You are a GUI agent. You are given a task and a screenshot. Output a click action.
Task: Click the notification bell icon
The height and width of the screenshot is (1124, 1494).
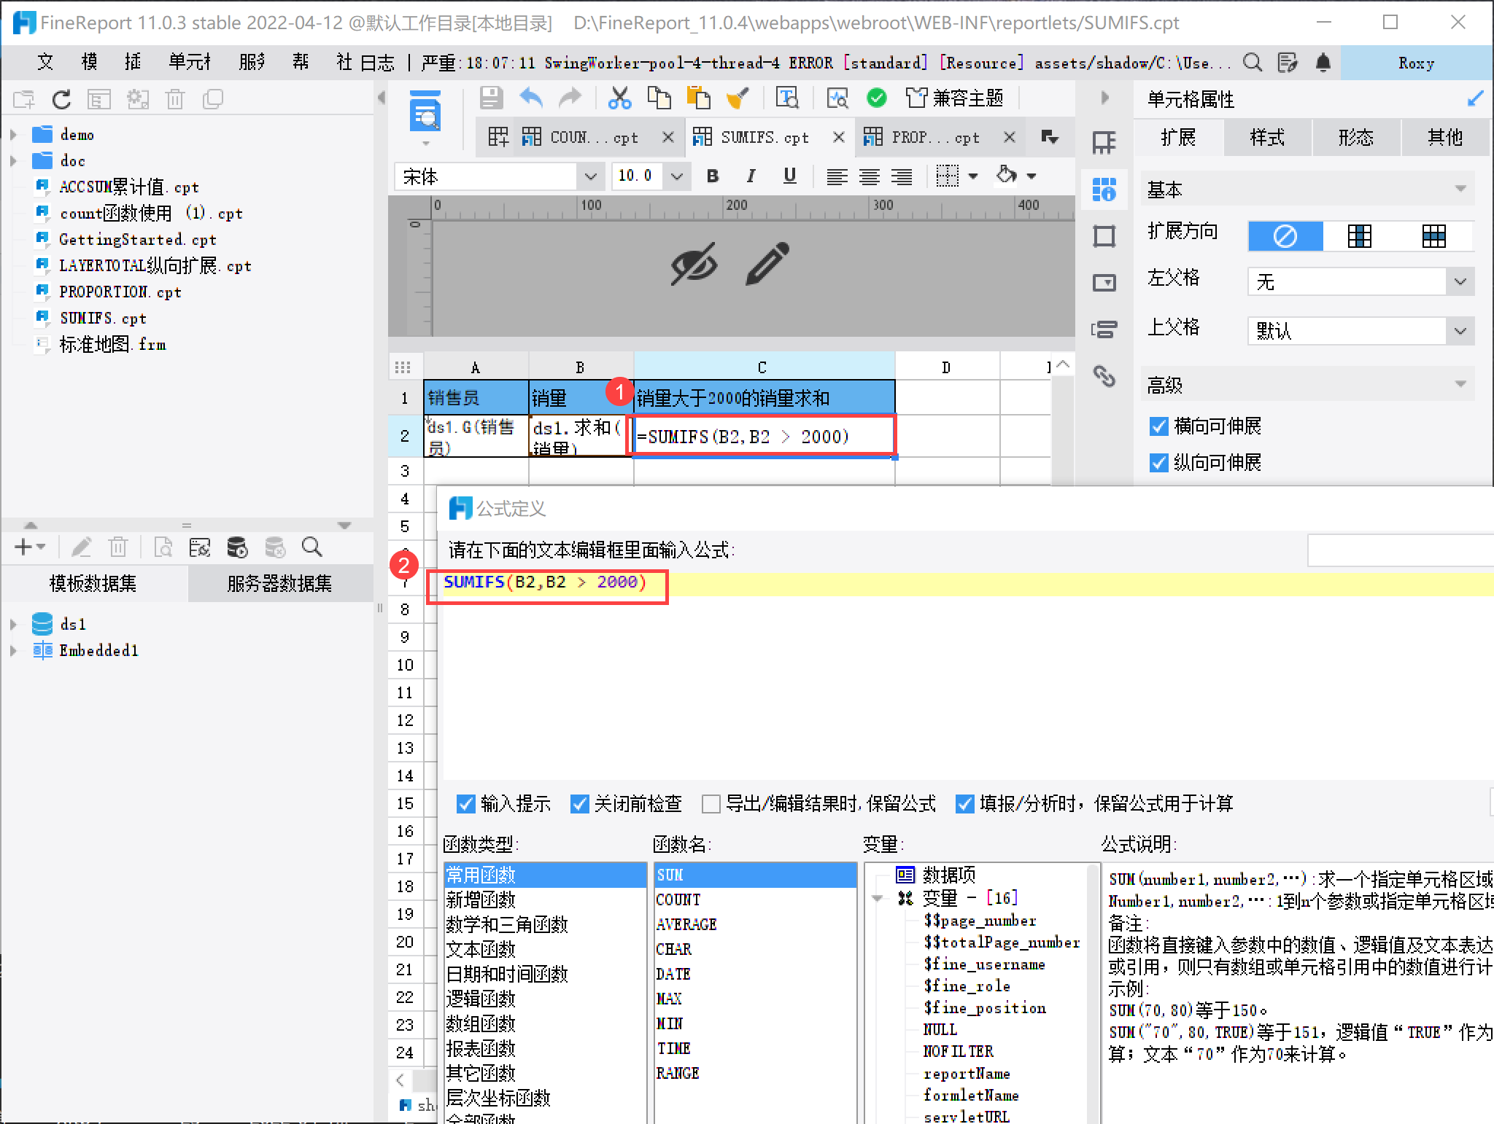[1323, 63]
